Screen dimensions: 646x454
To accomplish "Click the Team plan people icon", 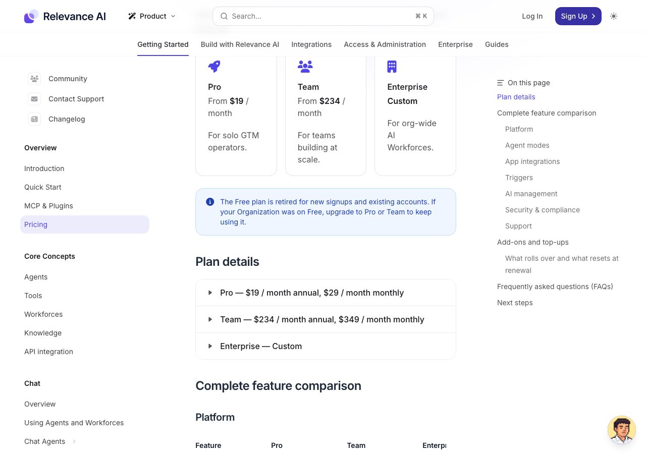I will [305, 67].
